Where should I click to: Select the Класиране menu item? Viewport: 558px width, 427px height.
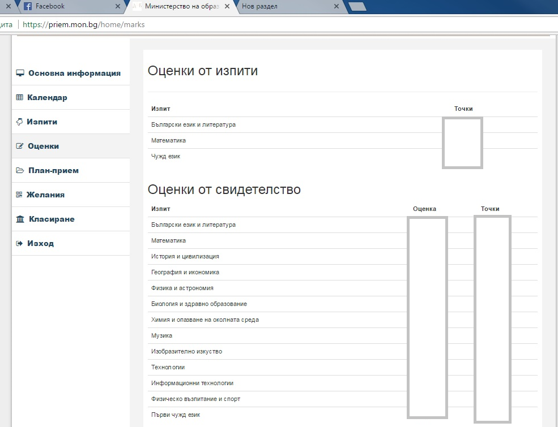pyautogui.click(x=52, y=219)
